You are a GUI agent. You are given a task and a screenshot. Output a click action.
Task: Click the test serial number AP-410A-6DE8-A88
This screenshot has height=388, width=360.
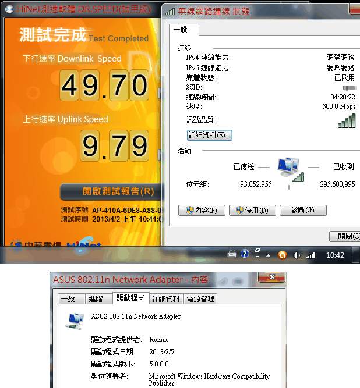tap(126, 211)
